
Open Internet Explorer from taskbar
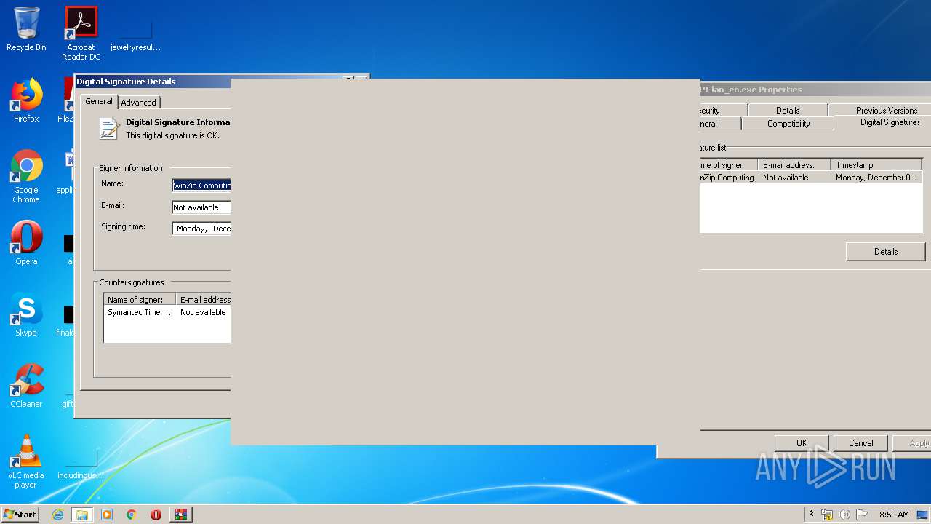(x=58, y=515)
